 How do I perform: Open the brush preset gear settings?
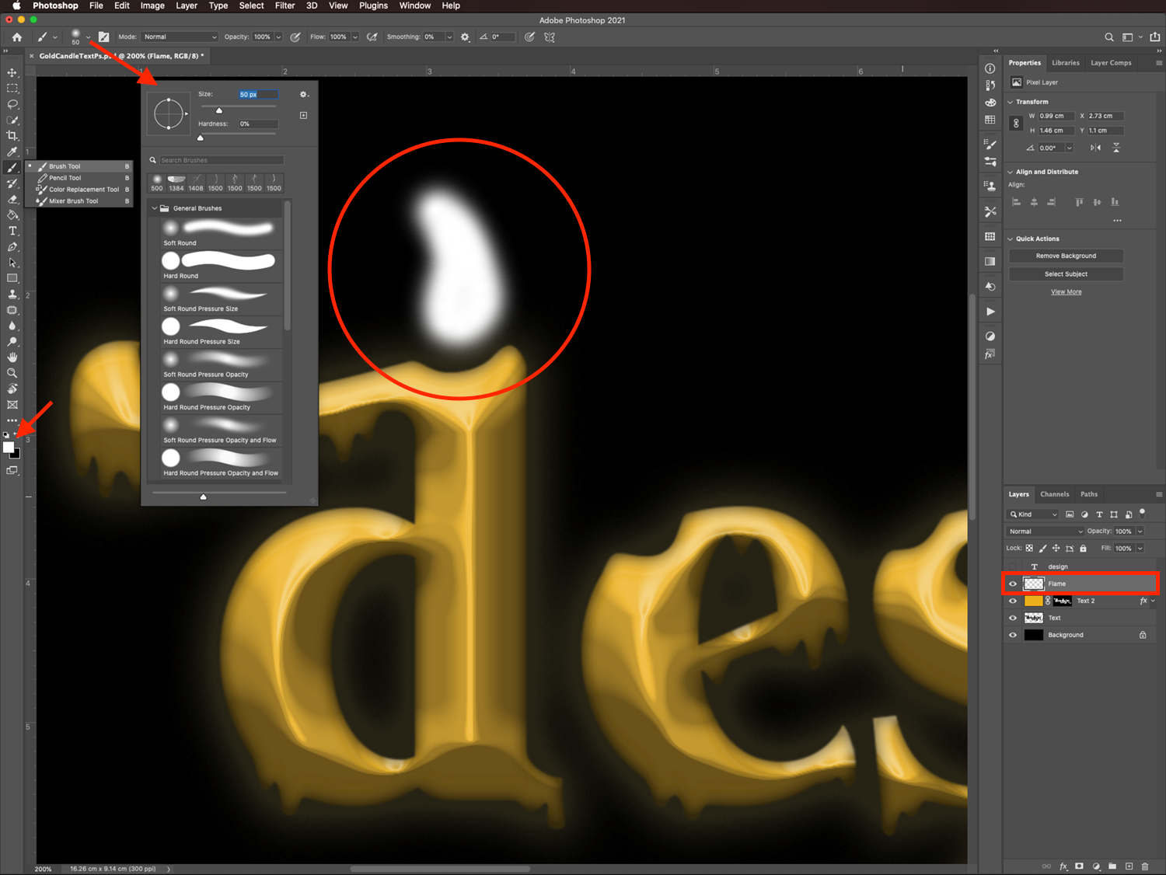(304, 94)
